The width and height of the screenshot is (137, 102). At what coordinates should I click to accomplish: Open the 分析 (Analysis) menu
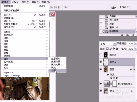(x=15, y=2)
